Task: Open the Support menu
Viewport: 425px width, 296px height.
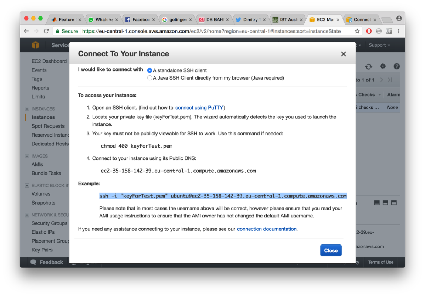Action: click(x=379, y=45)
